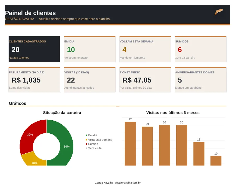
Task: Click 'Volta esta semana' legend label
Action: 100,140
